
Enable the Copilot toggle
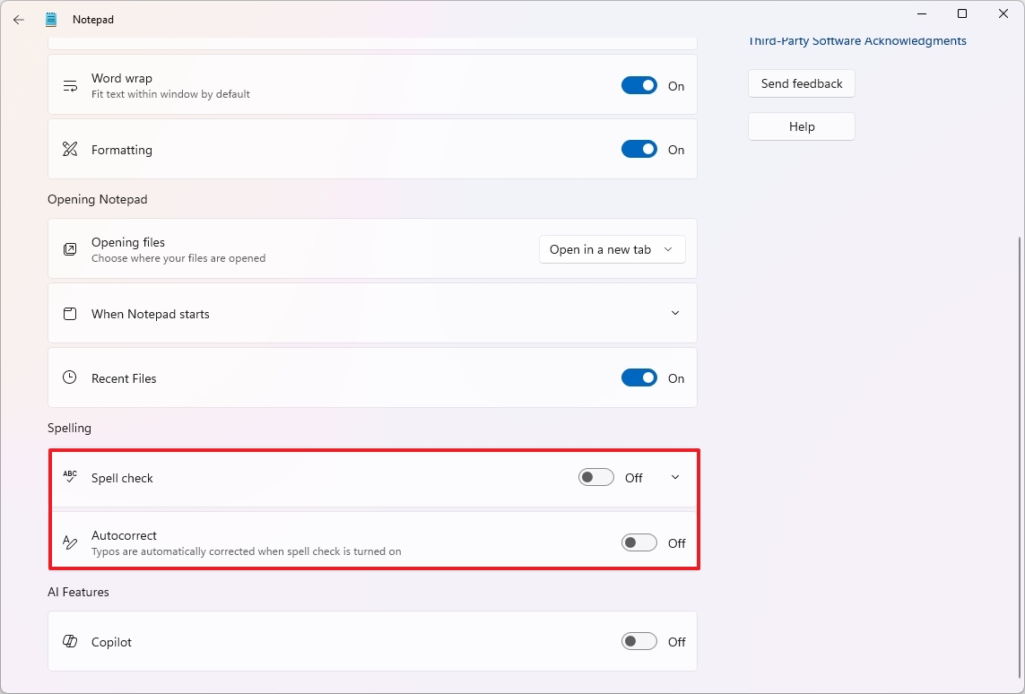click(638, 641)
